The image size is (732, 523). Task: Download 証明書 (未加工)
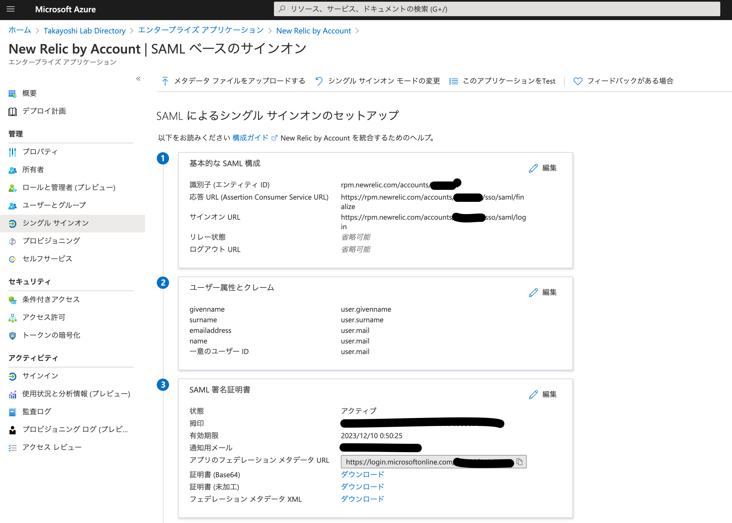[362, 487]
